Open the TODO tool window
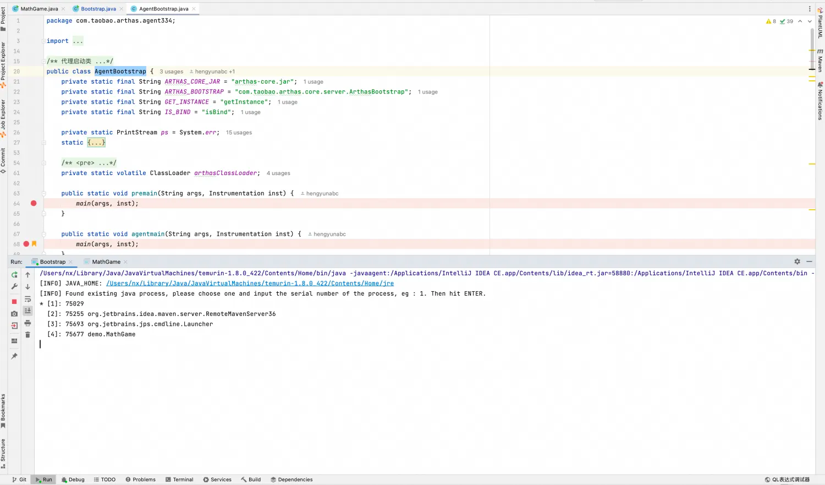The image size is (825, 485). pos(105,479)
